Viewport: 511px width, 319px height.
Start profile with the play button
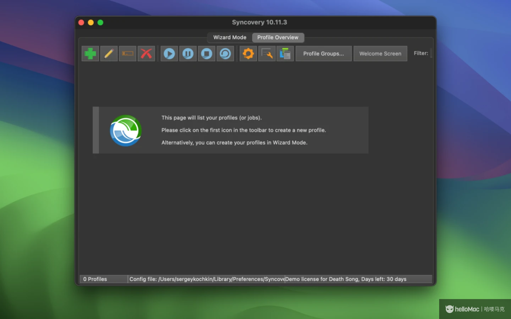(169, 53)
